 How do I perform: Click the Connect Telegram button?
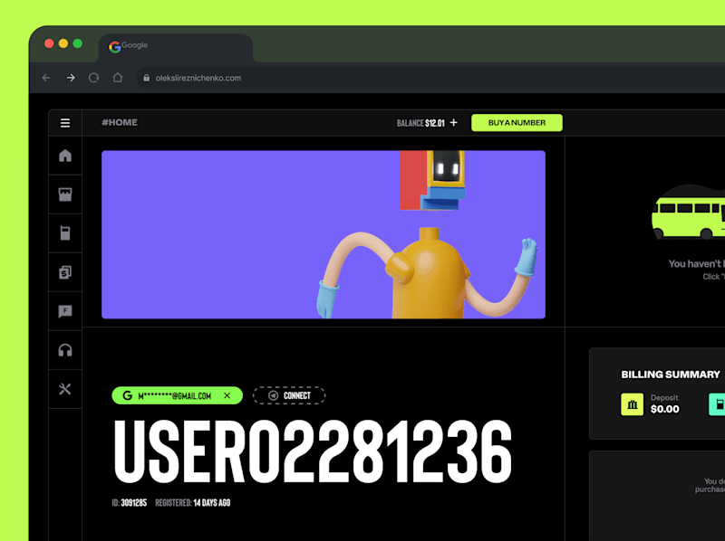coord(289,395)
